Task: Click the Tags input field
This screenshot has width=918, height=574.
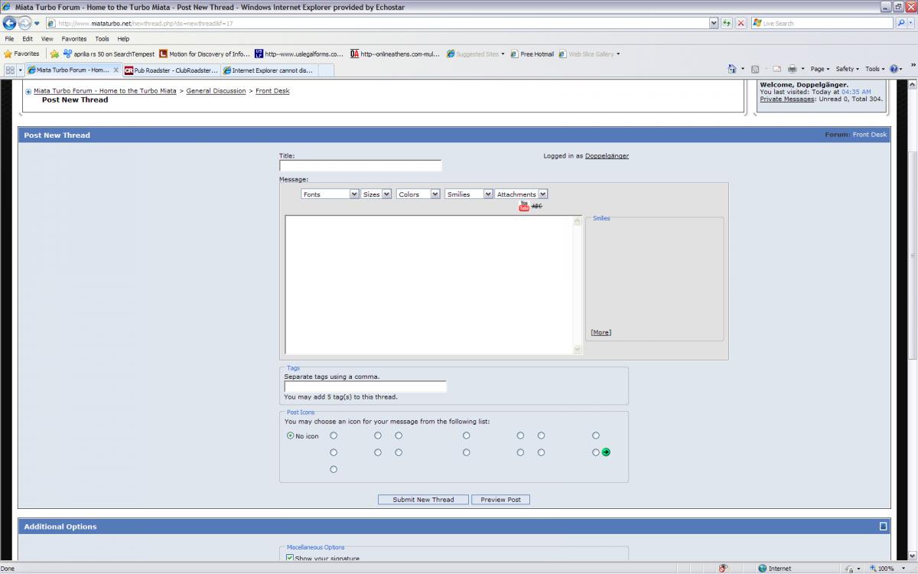Action: point(365,387)
